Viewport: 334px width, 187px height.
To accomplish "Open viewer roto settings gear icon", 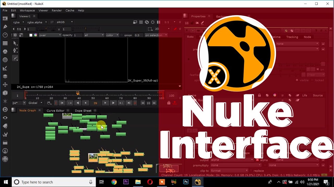I will [x=15, y=35].
